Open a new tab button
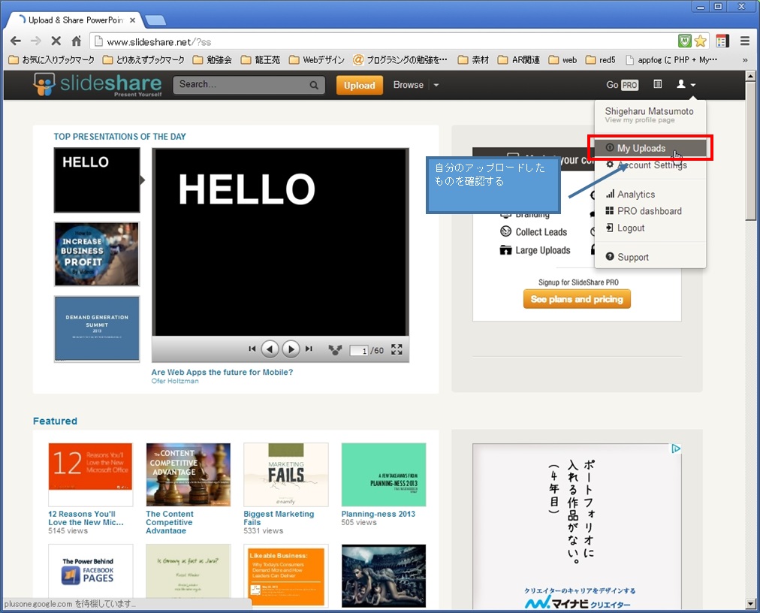The height and width of the screenshot is (613, 760). [x=155, y=20]
